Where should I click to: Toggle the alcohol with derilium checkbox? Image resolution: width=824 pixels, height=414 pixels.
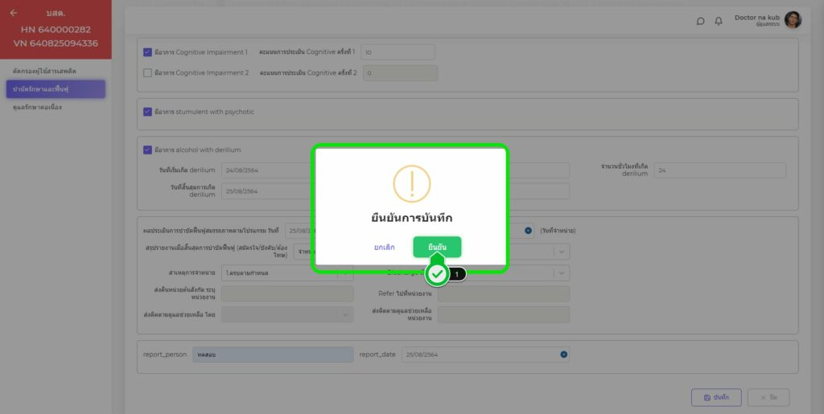click(x=147, y=150)
